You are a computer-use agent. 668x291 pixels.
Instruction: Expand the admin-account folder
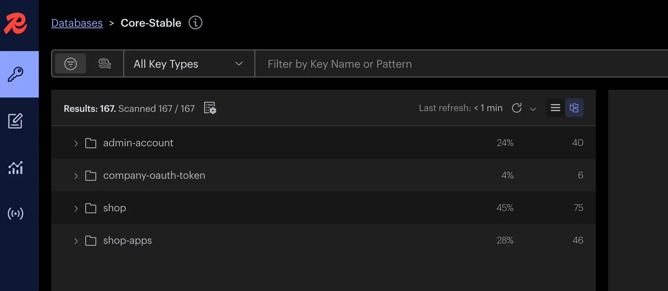(x=76, y=144)
